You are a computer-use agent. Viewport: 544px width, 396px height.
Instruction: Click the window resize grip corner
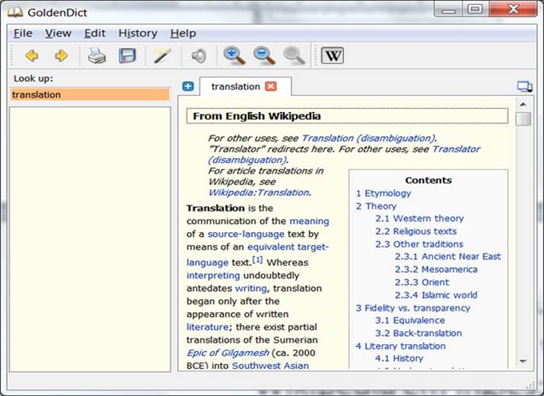[530, 385]
